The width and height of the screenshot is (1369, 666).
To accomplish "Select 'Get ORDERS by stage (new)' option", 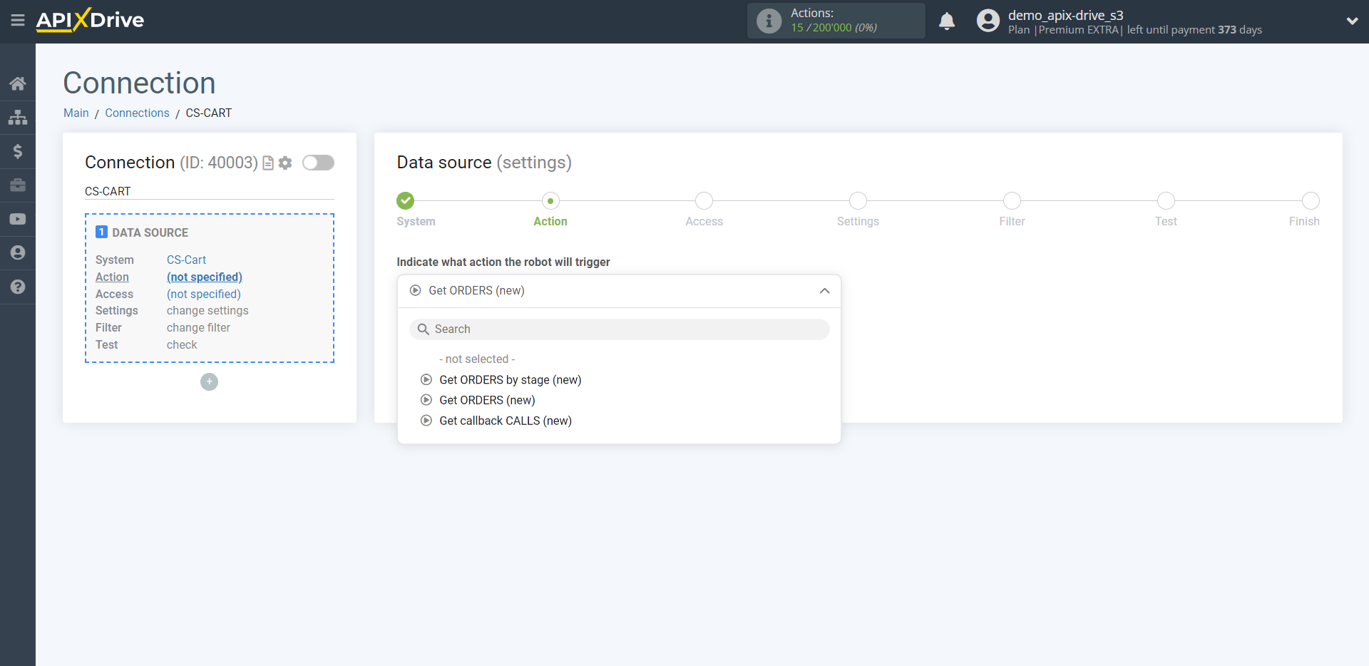I will pyautogui.click(x=510, y=379).
